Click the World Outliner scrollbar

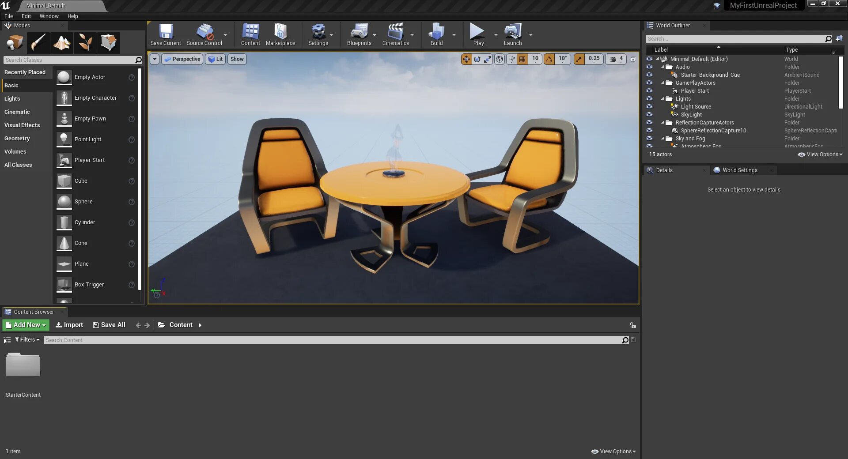click(841, 83)
